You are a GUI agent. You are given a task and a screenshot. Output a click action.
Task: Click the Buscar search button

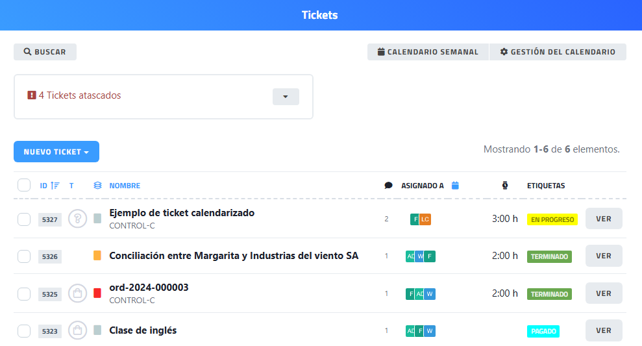point(45,52)
